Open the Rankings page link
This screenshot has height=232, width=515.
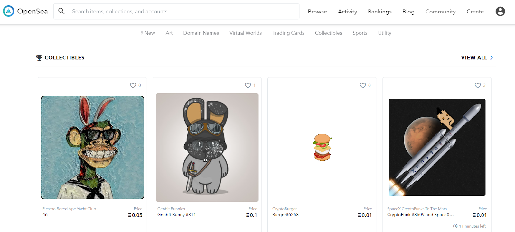380,12
